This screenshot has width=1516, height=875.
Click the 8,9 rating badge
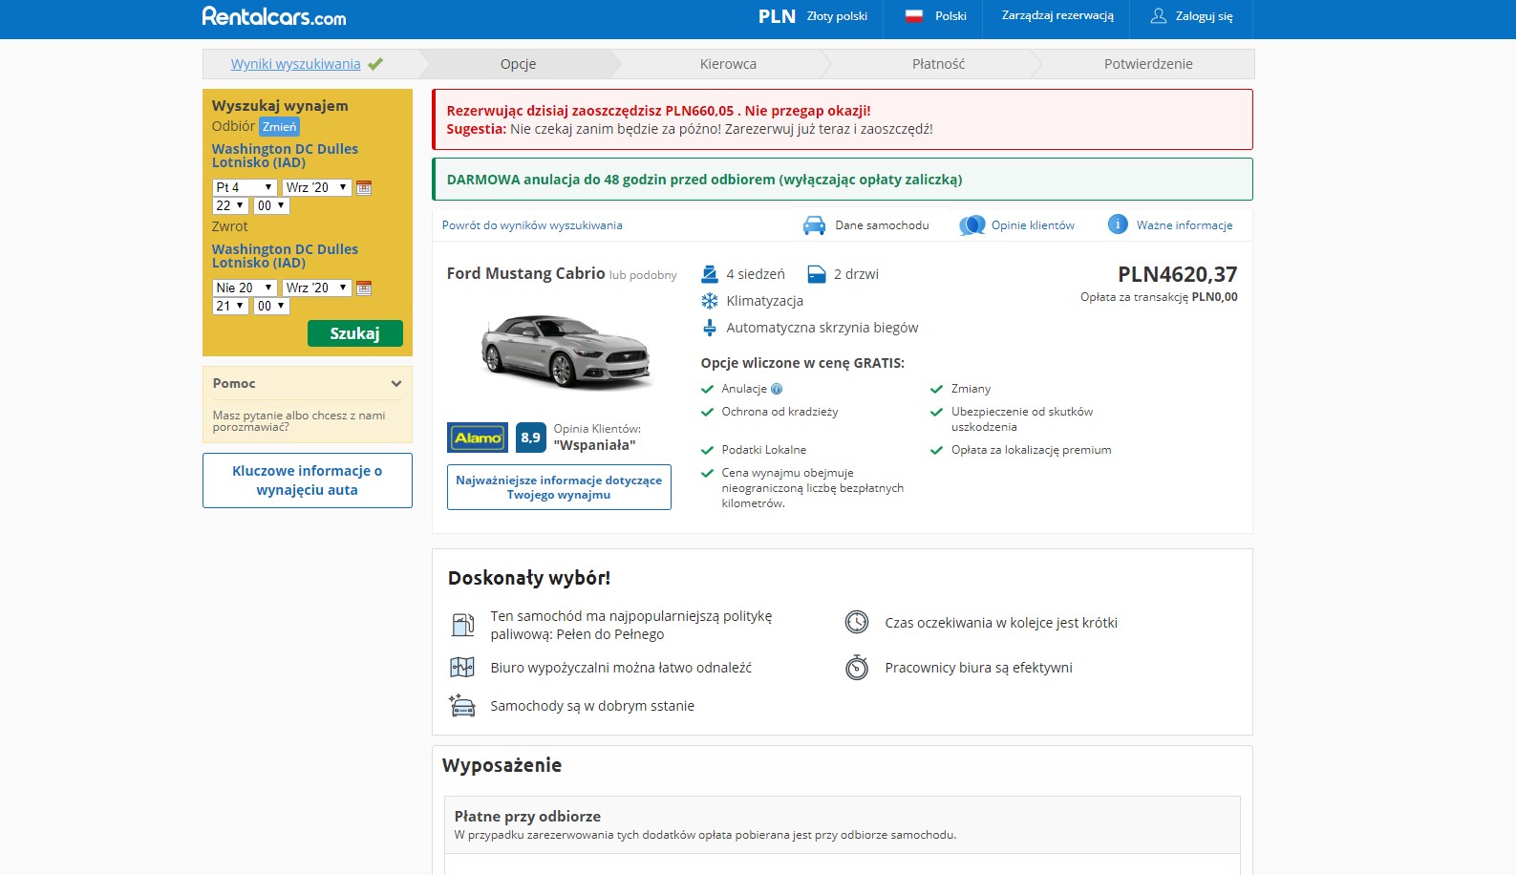[x=531, y=437]
